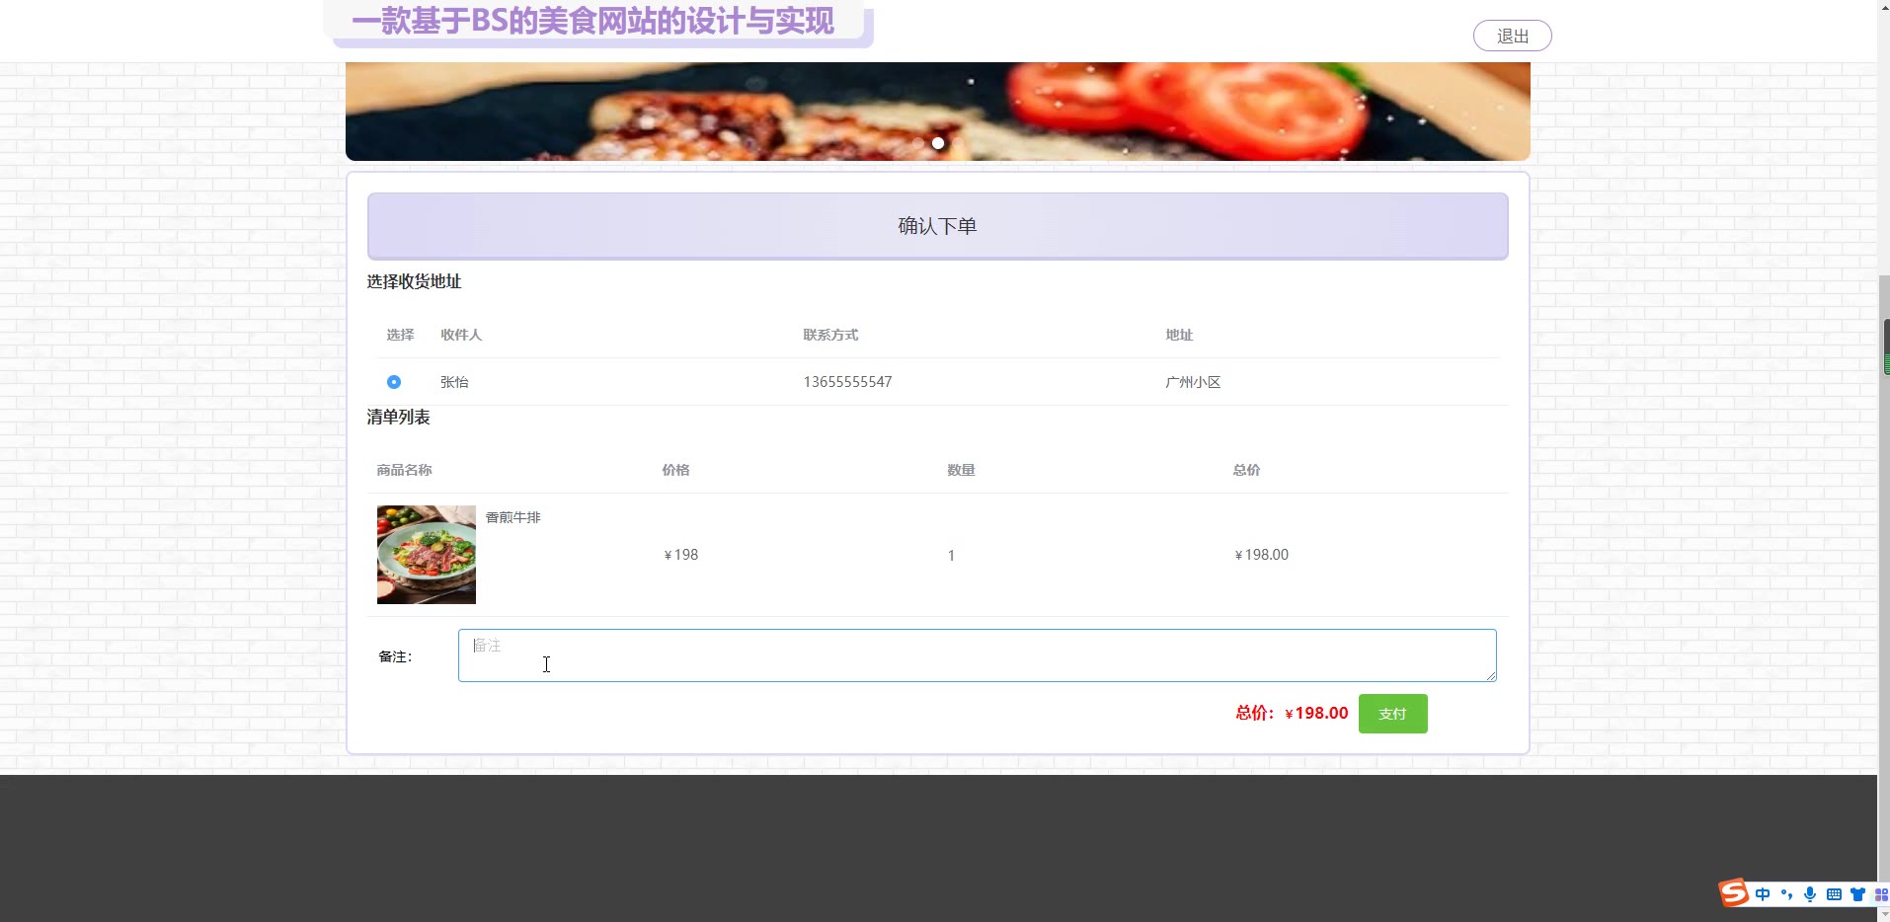Click the '总价' column header
The height and width of the screenshot is (922, 1890).
[x=1246, y=470]
